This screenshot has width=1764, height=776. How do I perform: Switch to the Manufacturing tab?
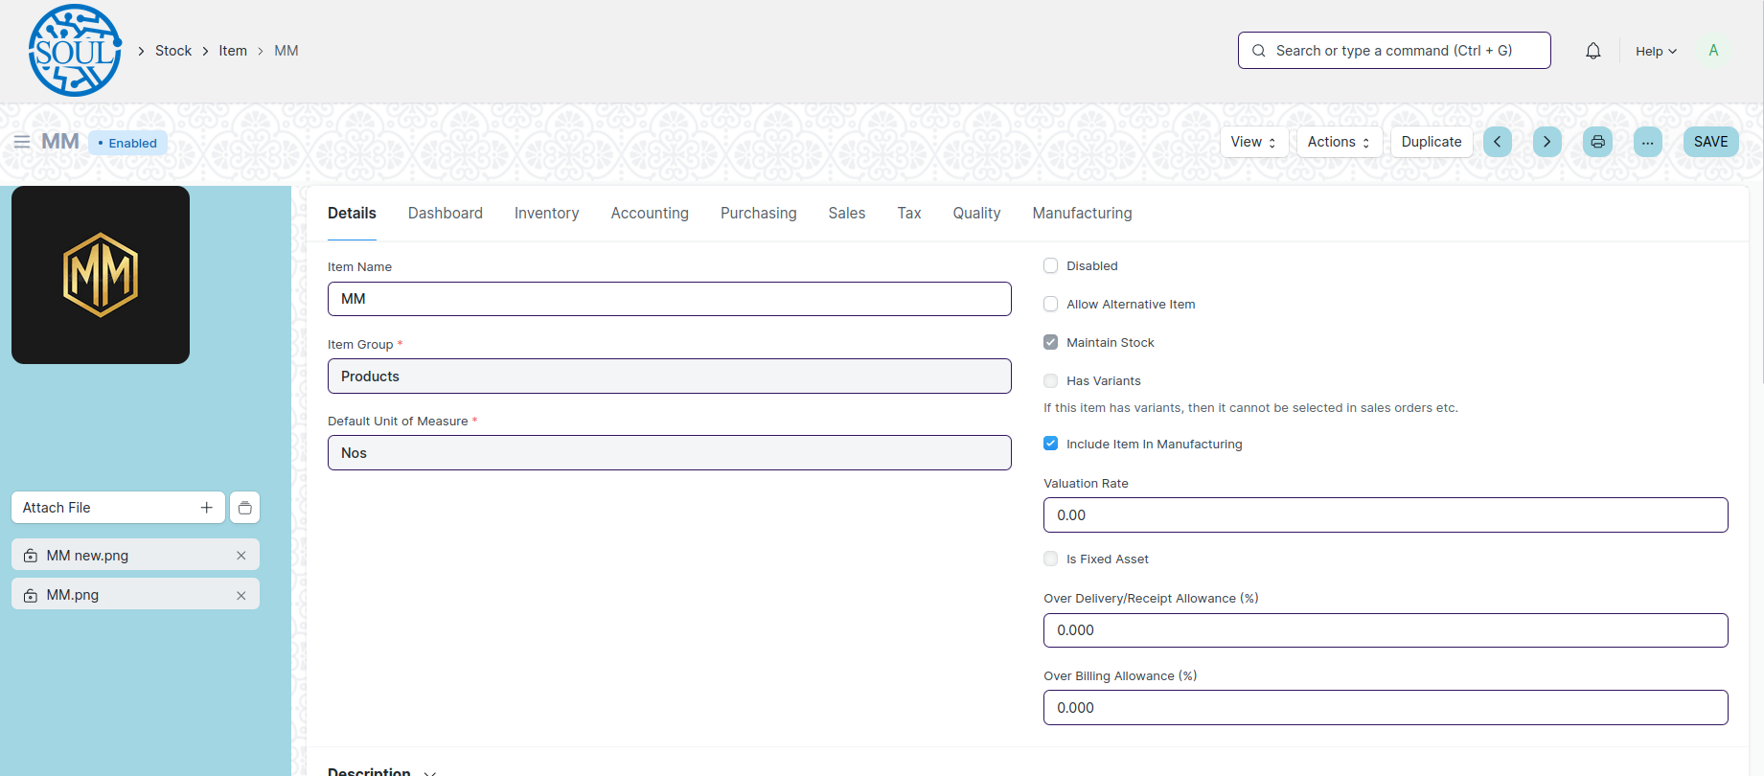point(1082,213)
